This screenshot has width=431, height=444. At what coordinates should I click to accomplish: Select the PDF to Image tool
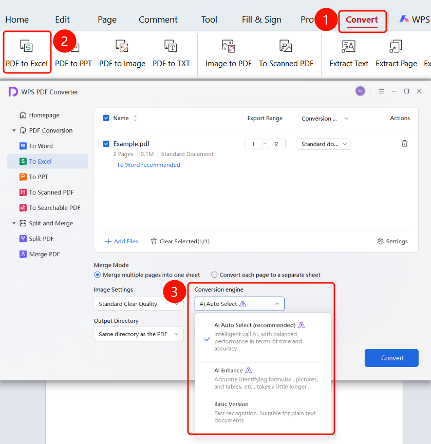122,53
